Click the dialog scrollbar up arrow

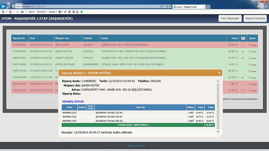218,81
